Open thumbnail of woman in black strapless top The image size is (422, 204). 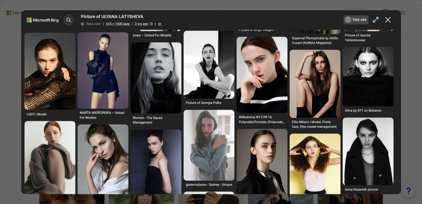(x=156, y=162)
